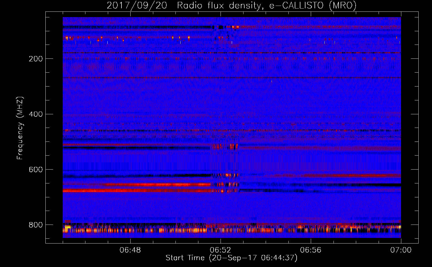This screenshot has width=432, height=267.
Task: Click the 'Start Time (20-Sep-17 06:44:37)' label
Action: (231, 258)
